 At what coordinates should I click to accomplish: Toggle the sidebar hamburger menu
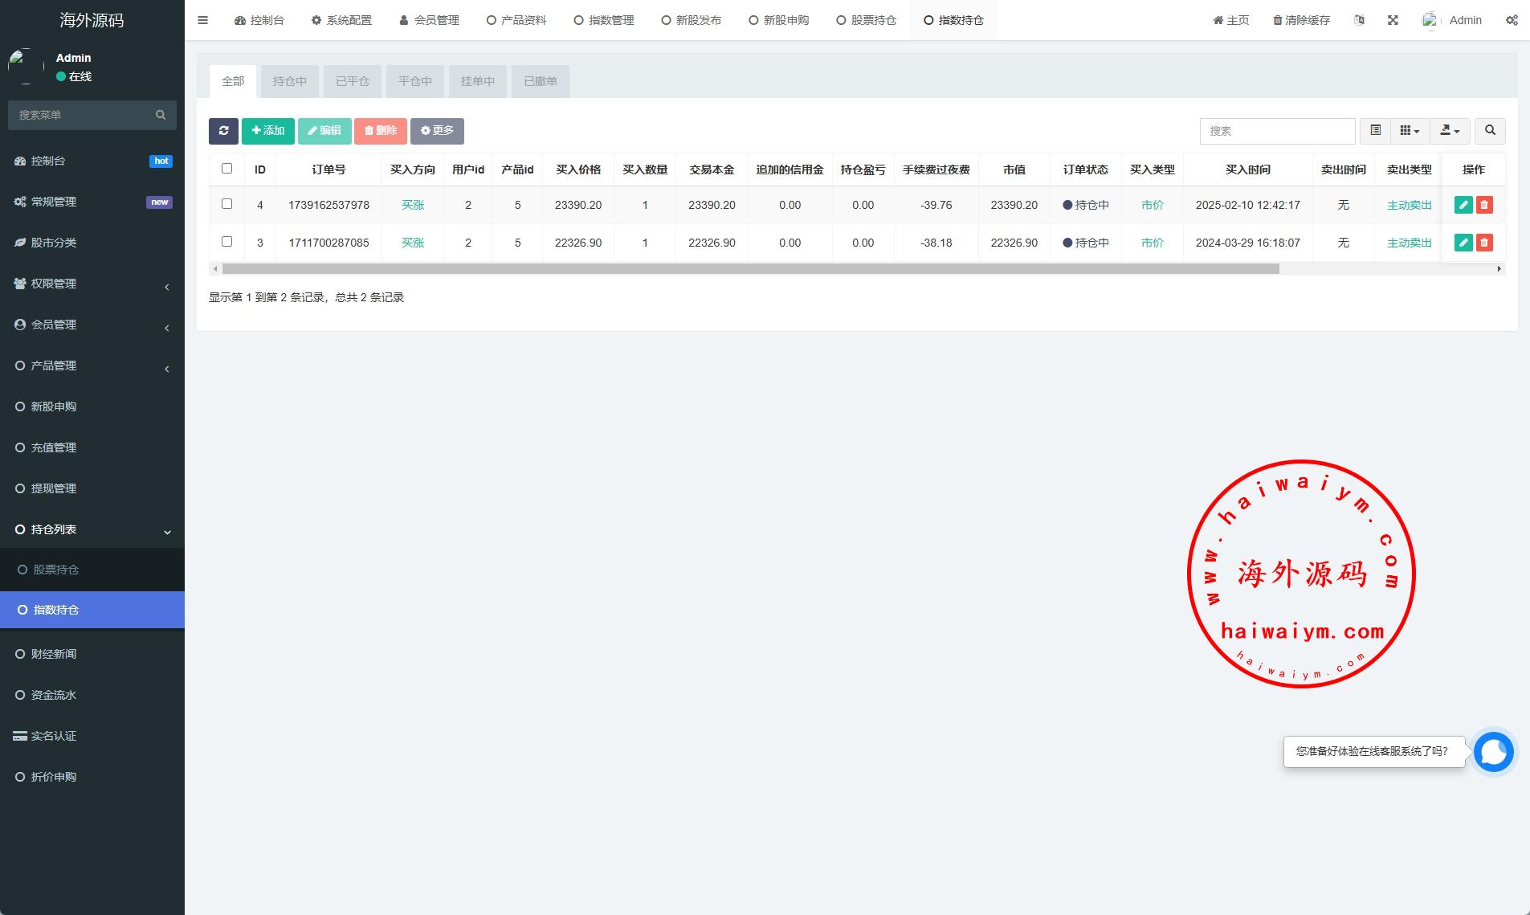pyautogui.click(x=202, y=20)
